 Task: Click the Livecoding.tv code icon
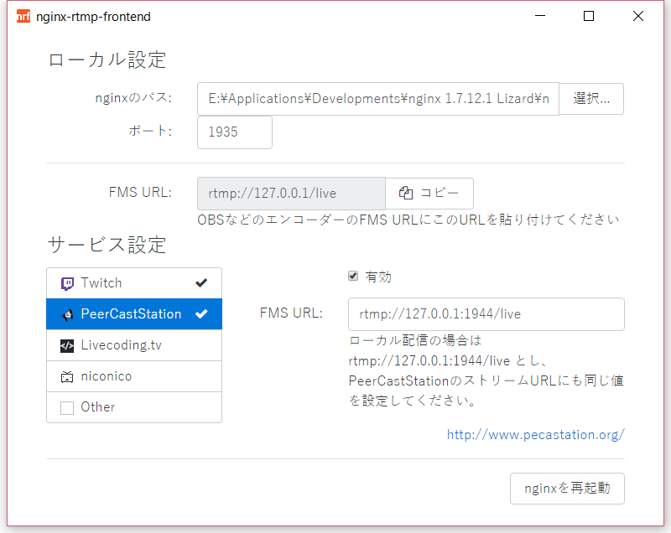pyautogui.click(x=67, y=346)
